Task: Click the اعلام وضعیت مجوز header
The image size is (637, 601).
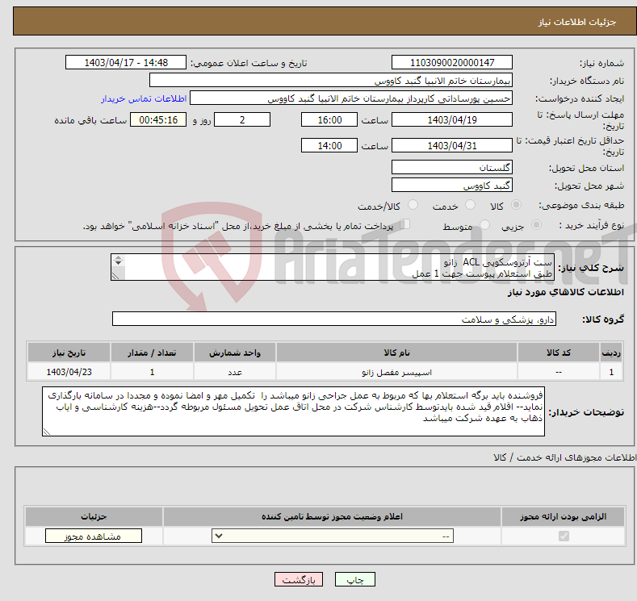Action: (x=332, y=516)
